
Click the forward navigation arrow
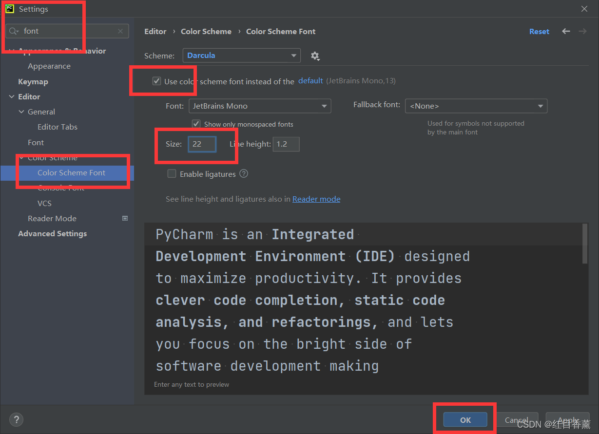coord(582,31)
